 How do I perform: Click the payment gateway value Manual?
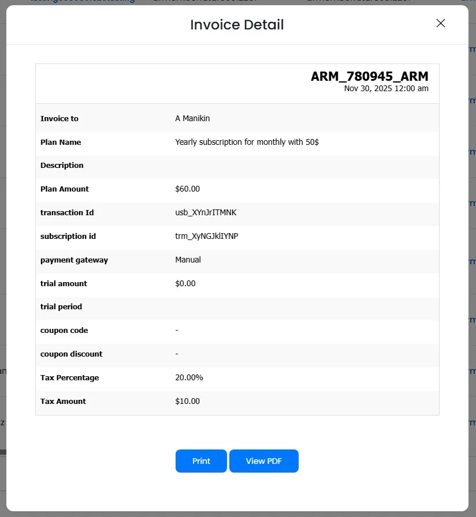[188, 260]
